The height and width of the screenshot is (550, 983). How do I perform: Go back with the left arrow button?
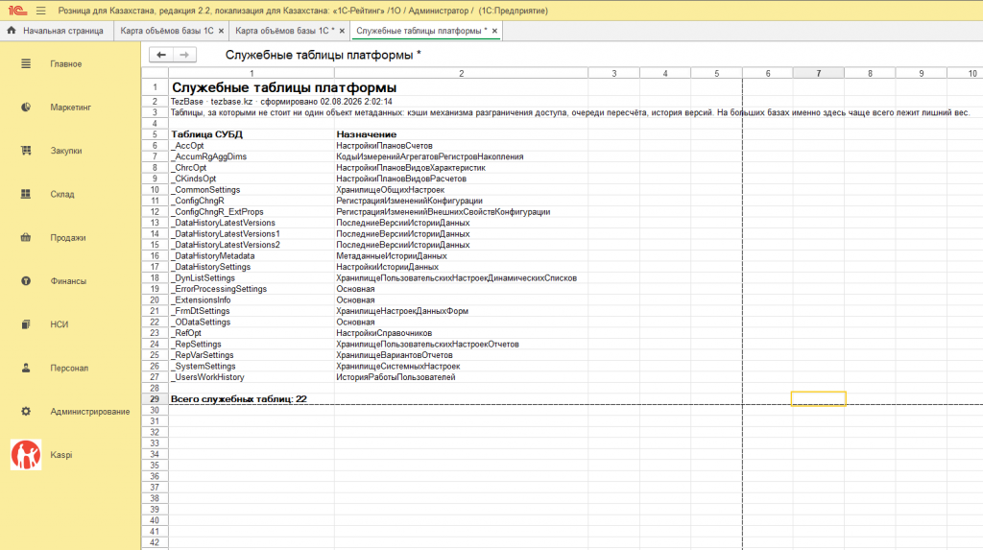(x=161, y=55)
